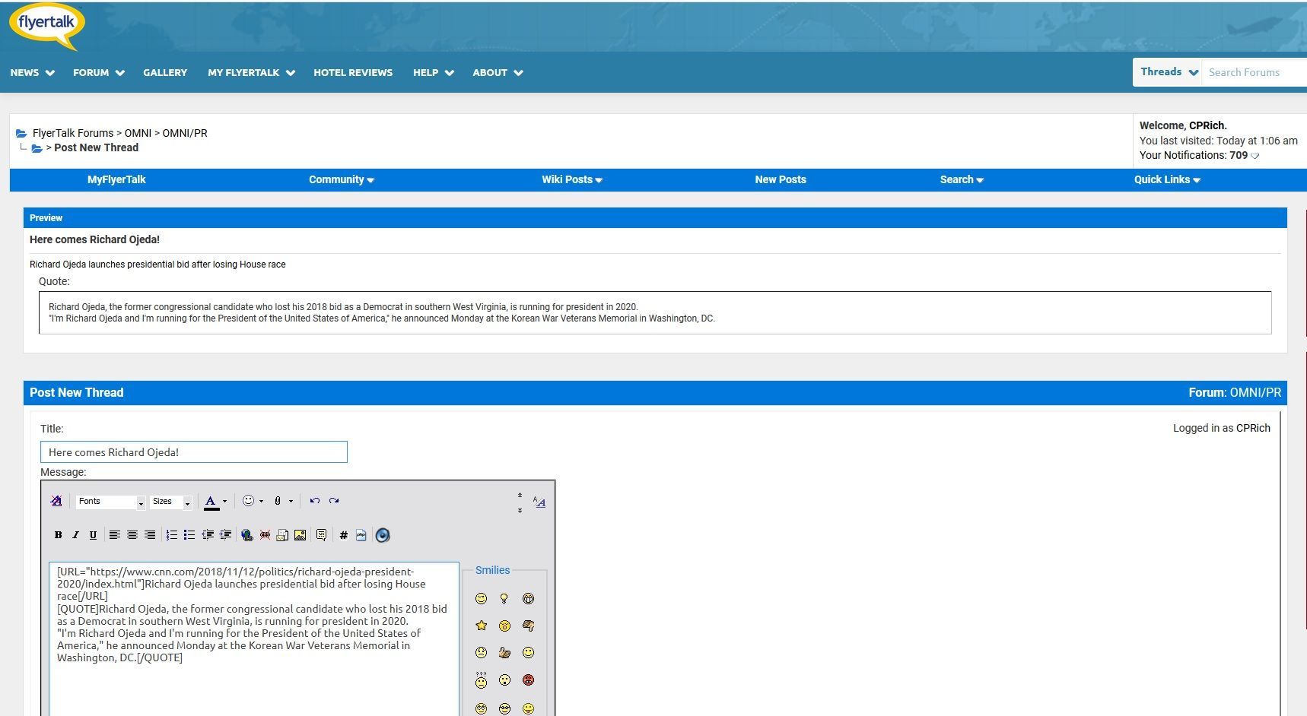The height and width of the screenshot is (716, 1307).
Task: Increase the indent of text
Action: 225,535
